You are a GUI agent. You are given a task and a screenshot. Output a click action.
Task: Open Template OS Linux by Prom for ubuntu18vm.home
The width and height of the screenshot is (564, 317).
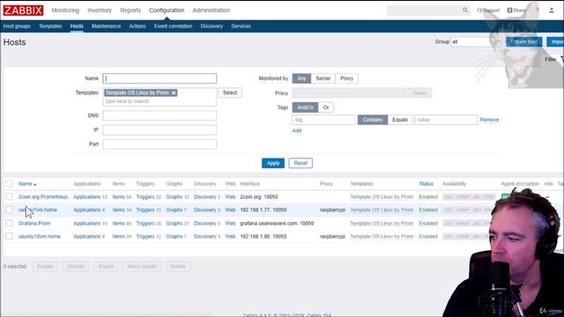click(382, 237)
